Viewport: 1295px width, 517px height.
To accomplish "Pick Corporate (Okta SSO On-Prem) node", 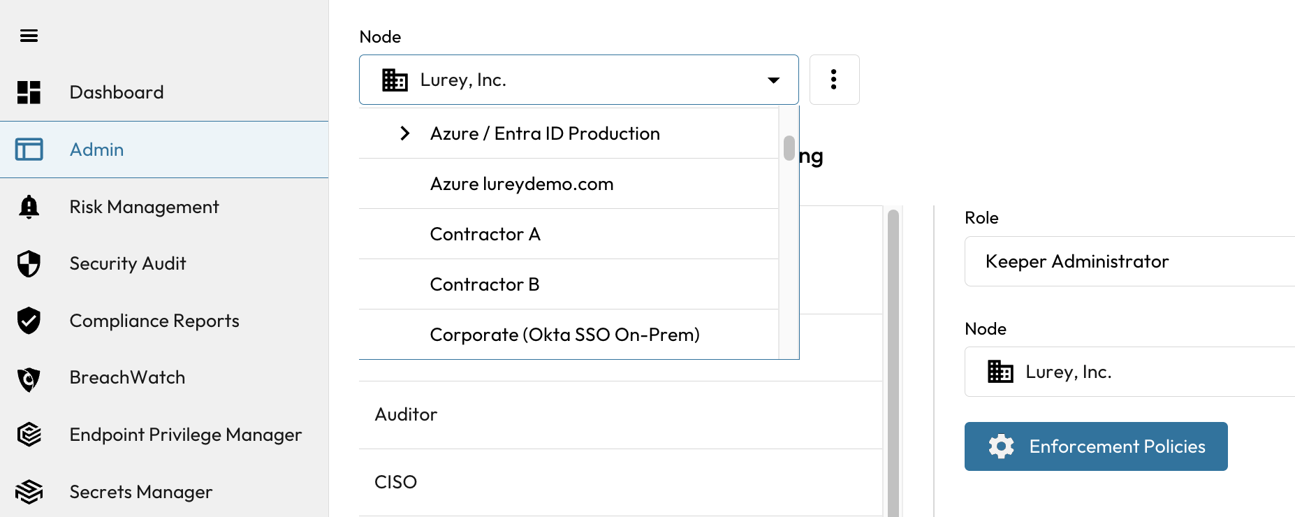I will 564,335.
